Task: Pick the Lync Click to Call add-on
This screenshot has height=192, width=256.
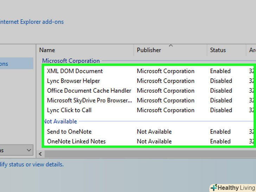Action: tap(69, 110)
